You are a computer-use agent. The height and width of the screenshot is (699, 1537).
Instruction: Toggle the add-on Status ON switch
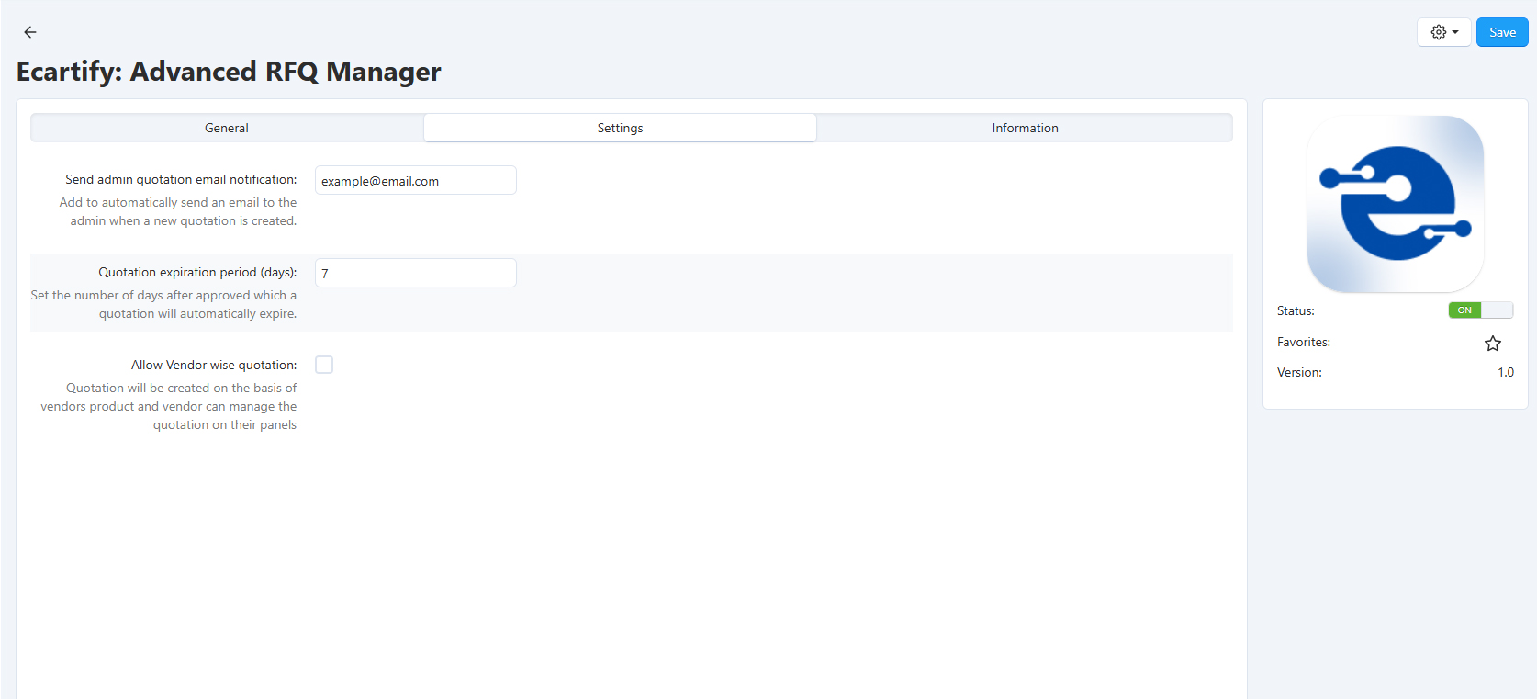click(1480, 310)
